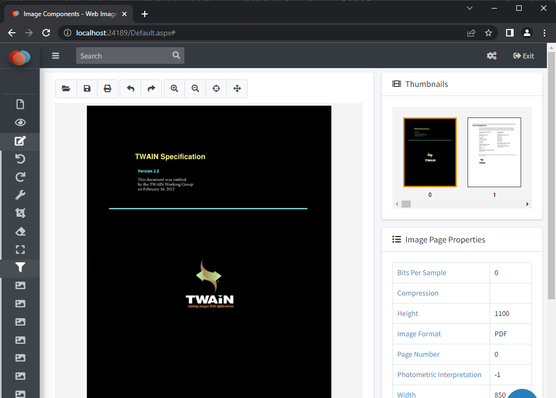556x398 pixels.
Task: Open a file with the folder icon
Action: point(66,89)
